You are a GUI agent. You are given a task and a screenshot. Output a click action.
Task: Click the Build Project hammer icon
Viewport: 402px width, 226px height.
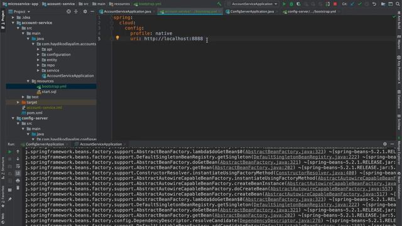[x=219, y=4]
